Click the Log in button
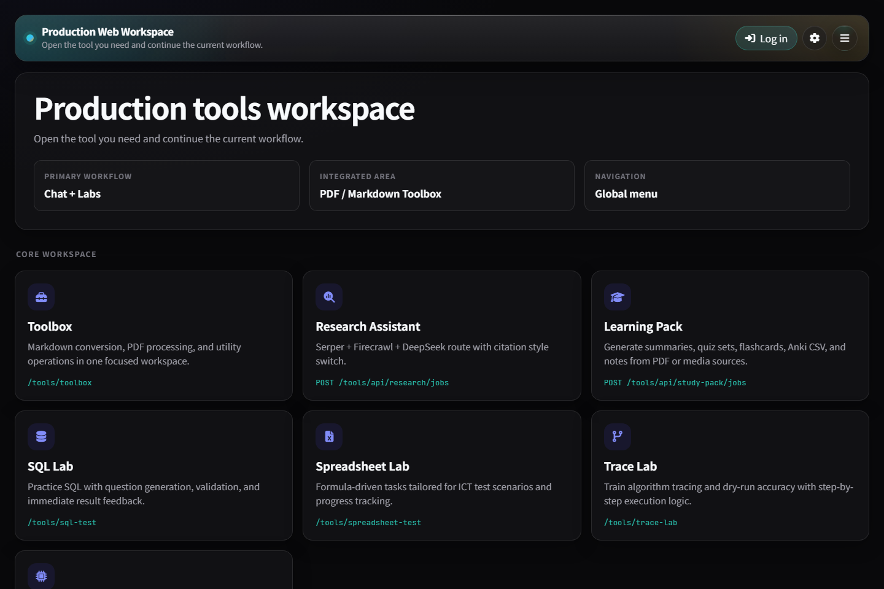This screenshot has width=884, height=589. point(766,38)
